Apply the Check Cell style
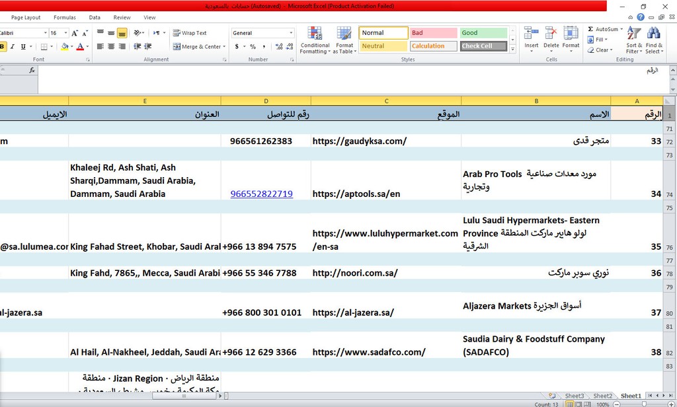This screenshot has height=407, width=677. click(x=483, y=46)
